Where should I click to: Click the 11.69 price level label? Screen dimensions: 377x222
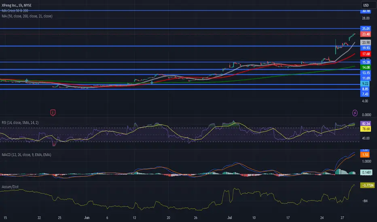pyautogui.click(x=365, y=78)
